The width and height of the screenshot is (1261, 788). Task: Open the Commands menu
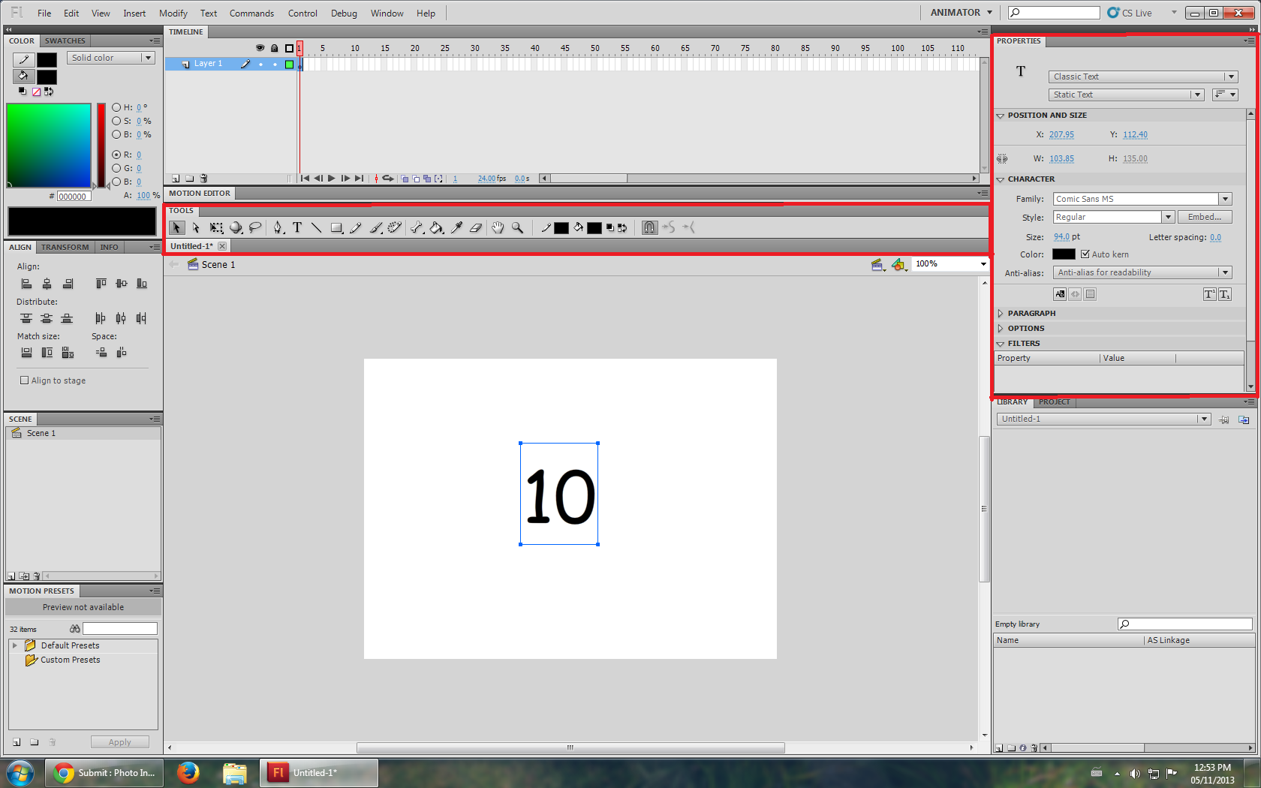(x=251, y=13)
